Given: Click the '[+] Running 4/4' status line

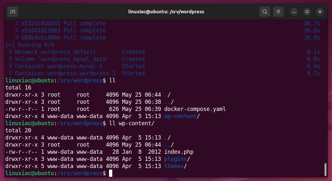Looking at the screenshot, I should 30,45.
